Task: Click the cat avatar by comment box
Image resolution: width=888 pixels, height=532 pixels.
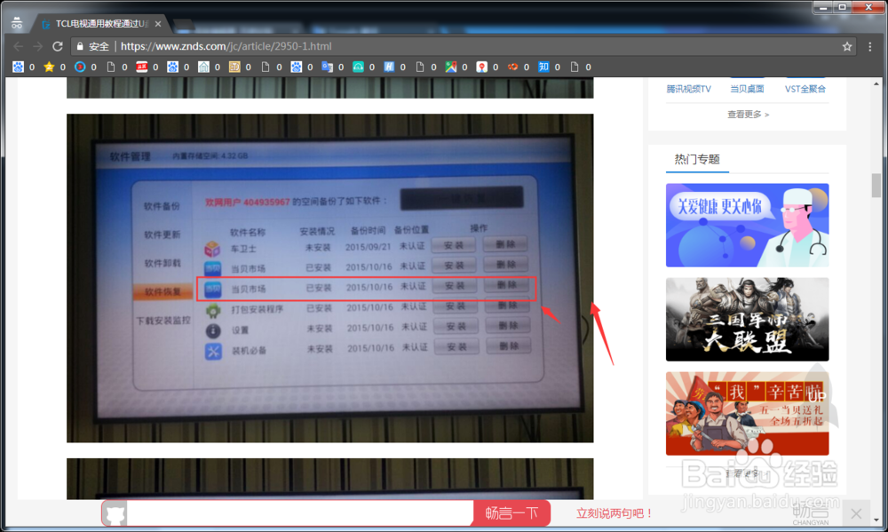Action: 115,514
